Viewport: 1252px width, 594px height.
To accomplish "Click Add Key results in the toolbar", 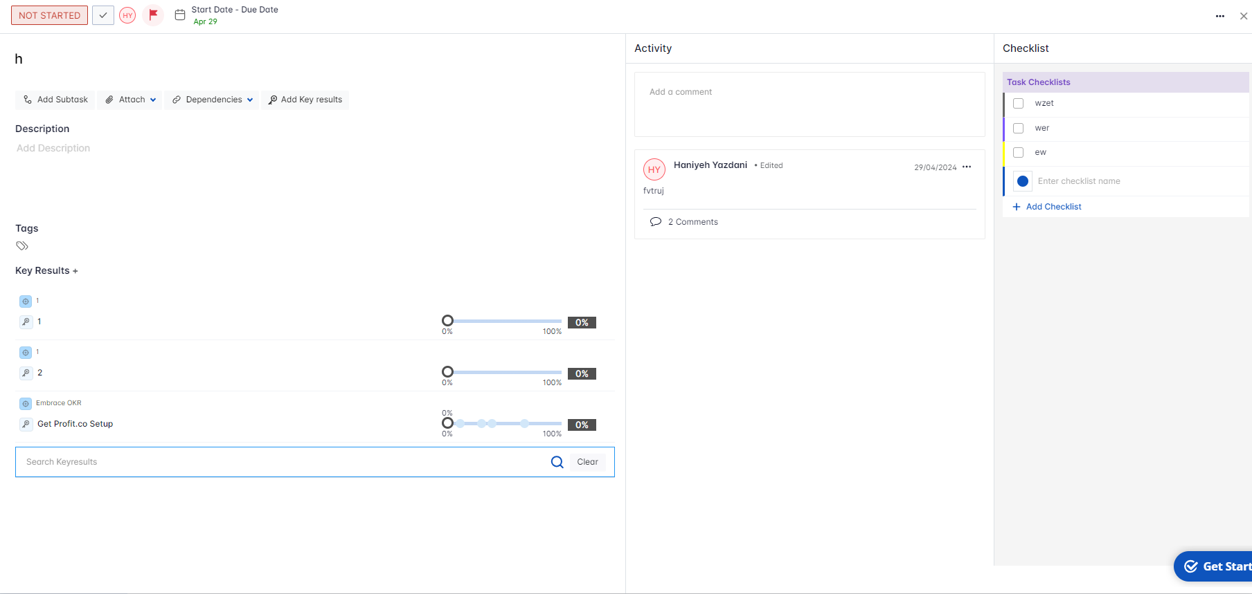I will coord(305,100).
